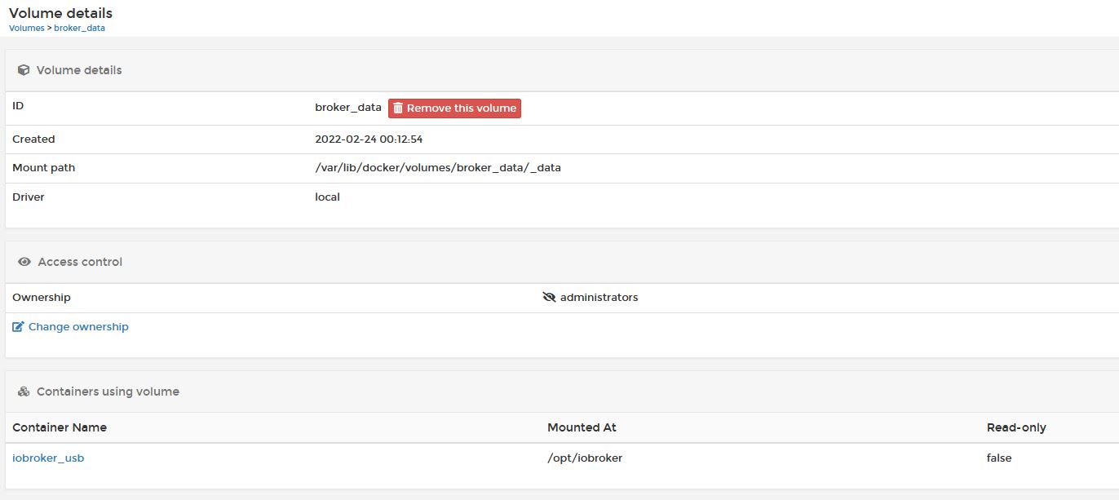Select the mount path /var/lib/docker/volumes text
The width and height of the screenshot is (1119, 500).
(x=437, y=168)
